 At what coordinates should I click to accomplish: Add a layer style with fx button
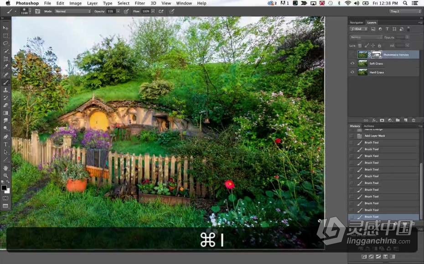(374, 120)
